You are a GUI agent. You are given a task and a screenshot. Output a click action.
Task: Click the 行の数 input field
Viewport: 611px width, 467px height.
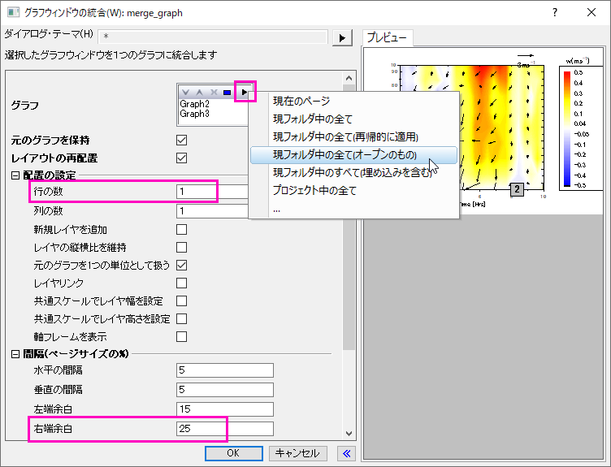[212, 192]
